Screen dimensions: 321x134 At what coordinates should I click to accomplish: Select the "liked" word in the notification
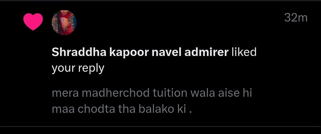(x=244, y=52)
